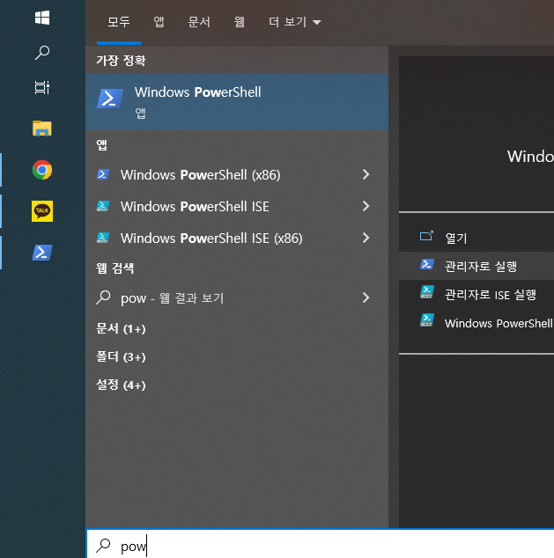Switch to PowerShell in the taskbar

pos(42,253)
